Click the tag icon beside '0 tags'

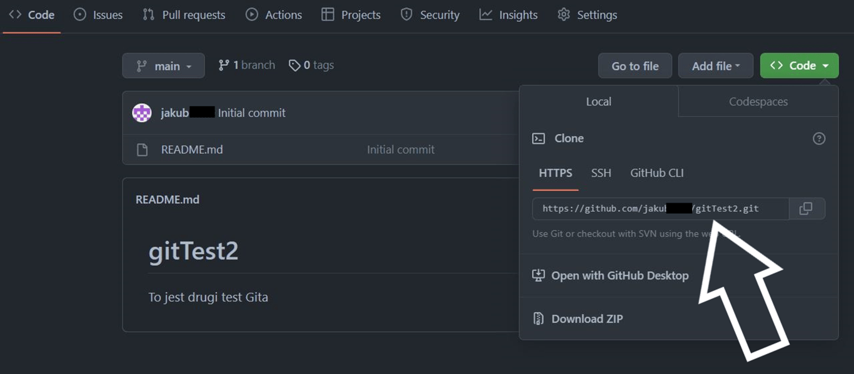click(x=294, y=66)
